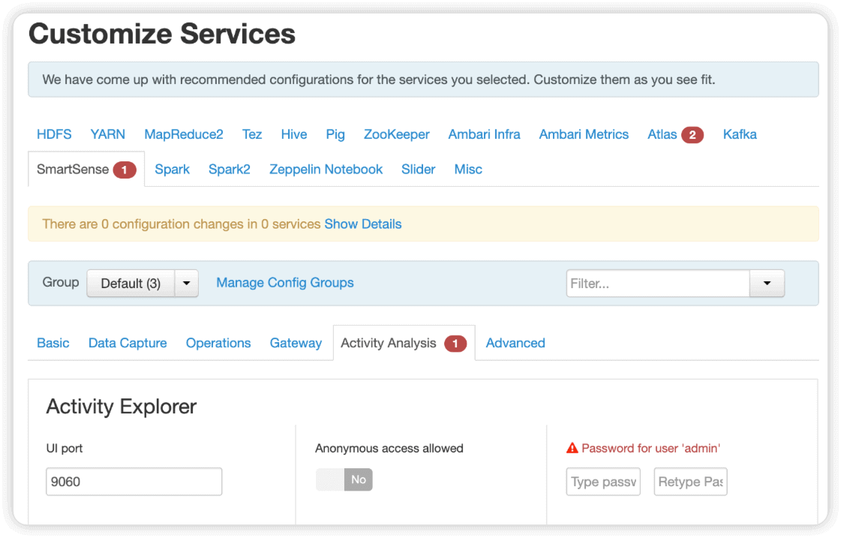Open the Slider service tab

coord(419,170)
